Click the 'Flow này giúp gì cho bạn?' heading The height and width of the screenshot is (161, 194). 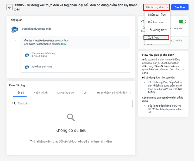(x=158, y=55)
